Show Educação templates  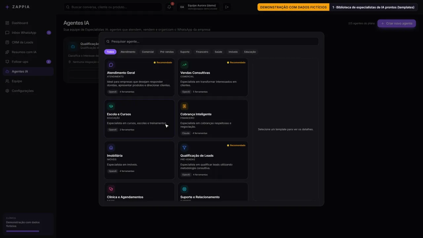pyautogui.click(x=250, y=52)
